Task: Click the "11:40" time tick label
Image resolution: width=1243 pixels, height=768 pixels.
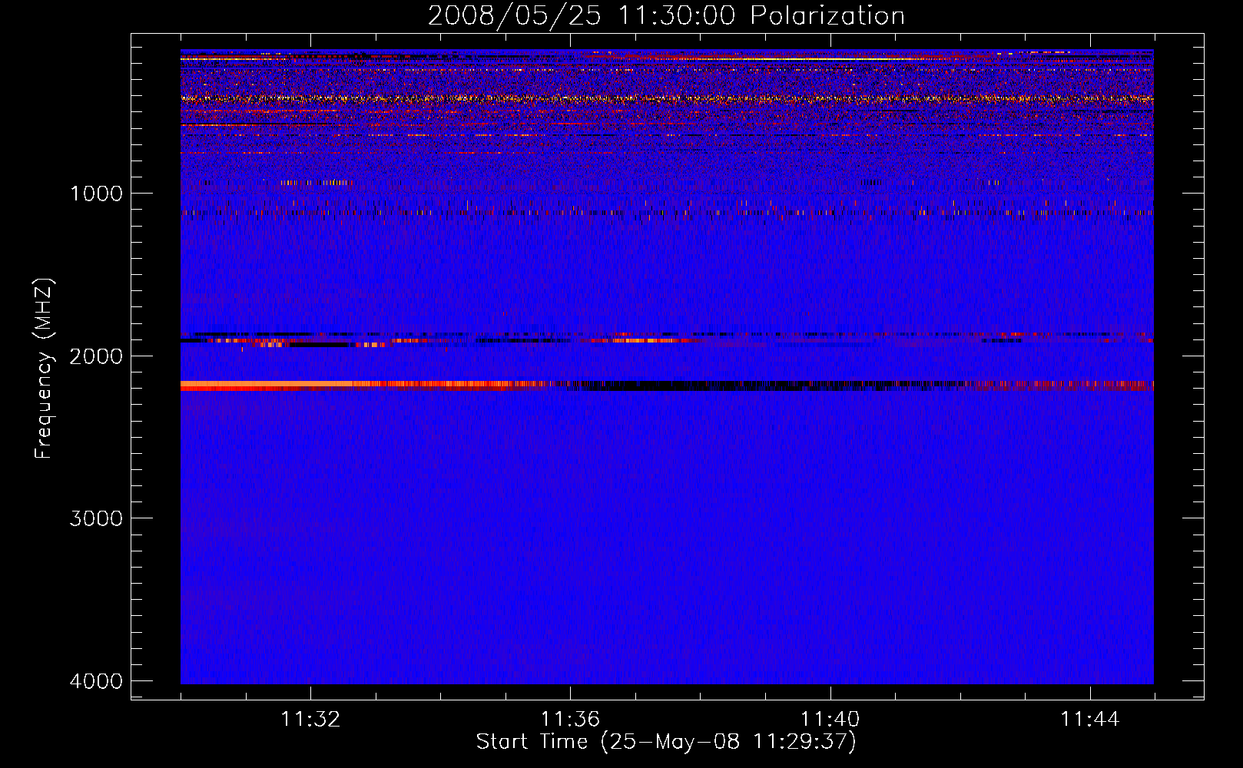Action: (830, 719)
